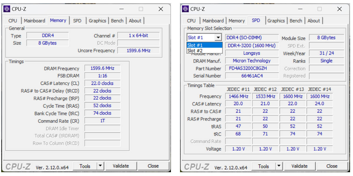Open Bench tab in left CPU-Z window

[117, 21]
